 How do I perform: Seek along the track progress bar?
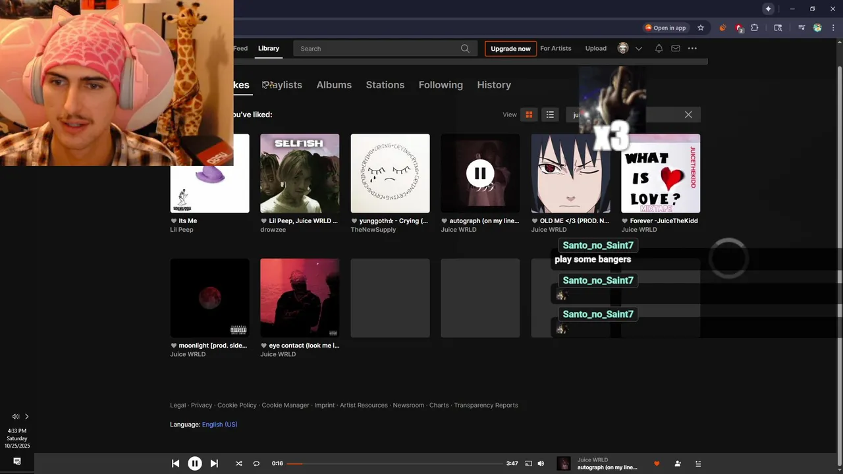[x=394, y=463]
